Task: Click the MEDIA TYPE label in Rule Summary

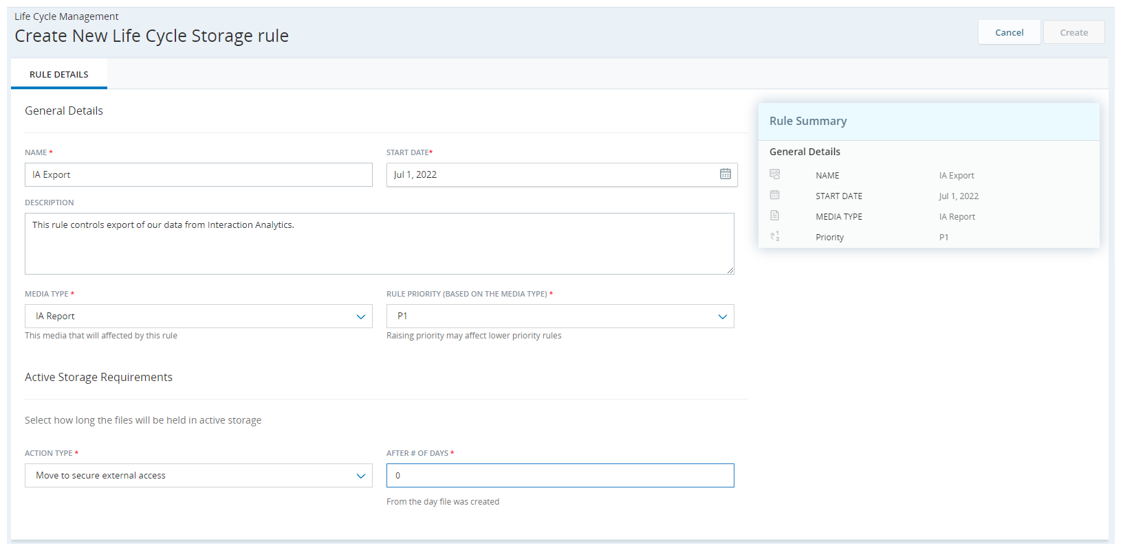Action: [x=839, y=216]
